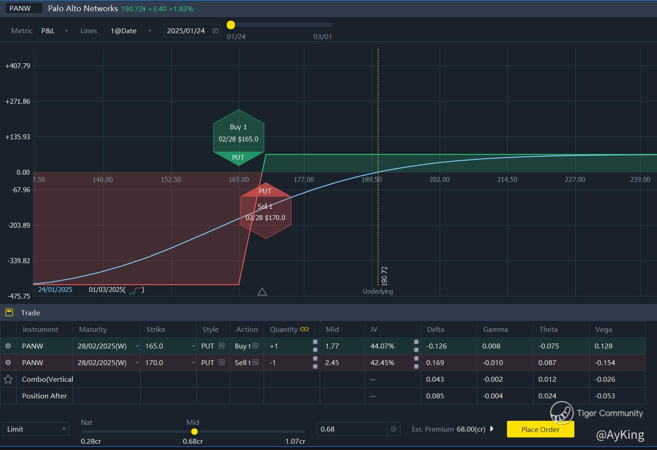Toggle Sell action switch on 170.0 row
Viewport: 657px width, 450px height.
(x=255, y=362)
